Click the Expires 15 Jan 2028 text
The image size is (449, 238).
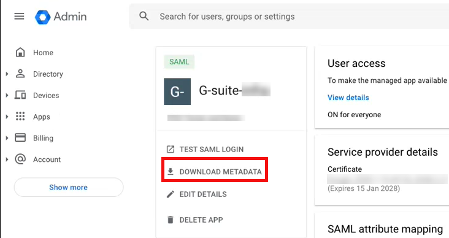click(x=364, y=188)
